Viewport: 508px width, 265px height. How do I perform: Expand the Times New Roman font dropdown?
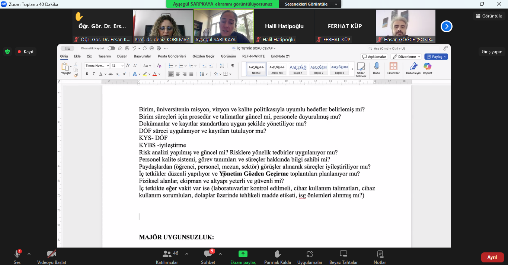pos(108,66)
